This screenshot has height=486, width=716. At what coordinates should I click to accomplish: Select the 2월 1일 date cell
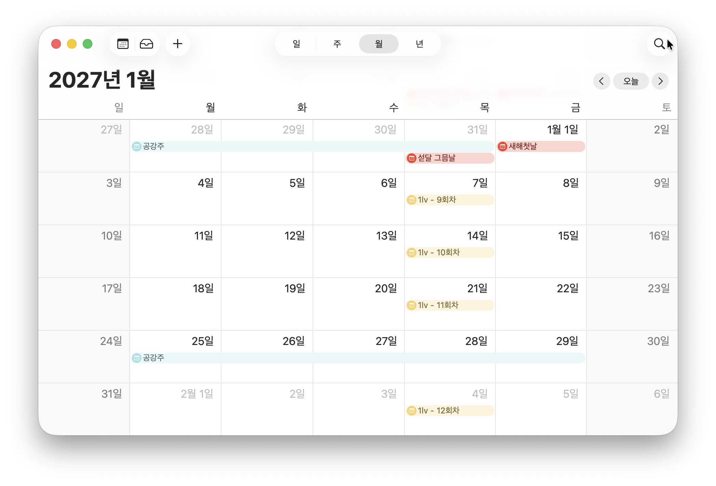tap(175, 409)
